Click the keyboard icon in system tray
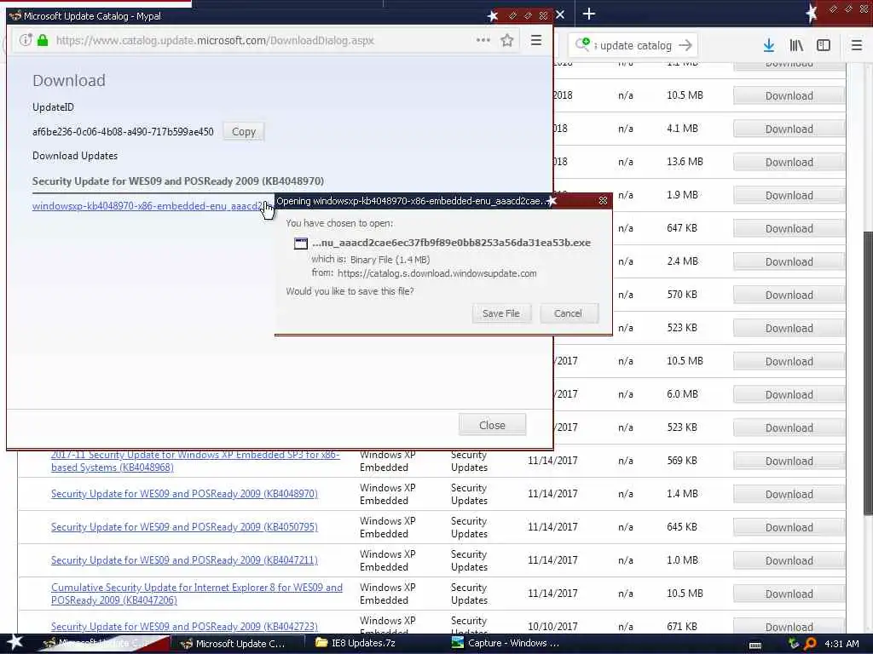This screenshot has height=654, width=873. [x=755, y=645]
